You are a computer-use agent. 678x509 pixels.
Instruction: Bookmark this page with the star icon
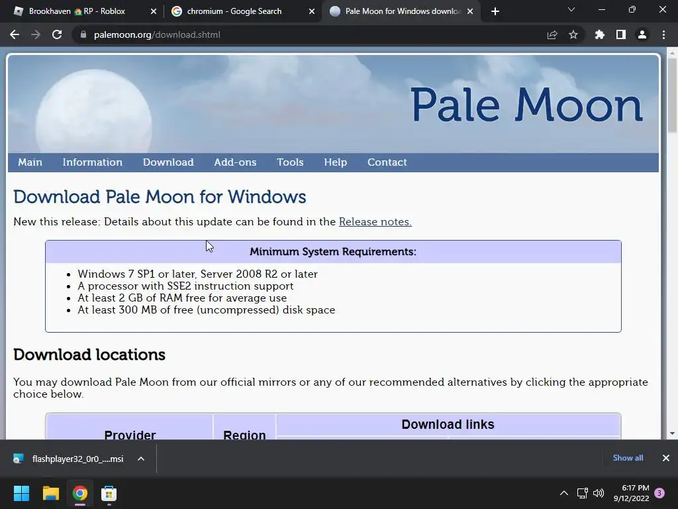pos(573,34)
